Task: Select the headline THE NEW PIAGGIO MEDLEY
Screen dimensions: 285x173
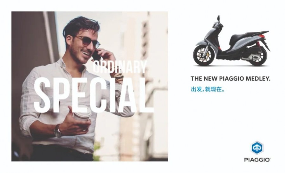Action: pyautogui.click(x=230, y=79)
